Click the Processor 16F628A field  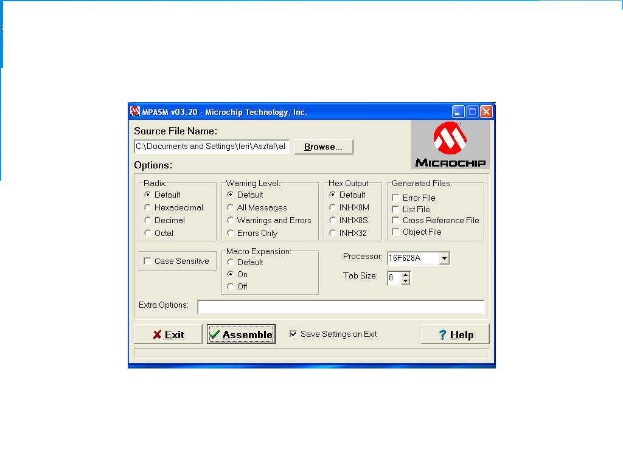413,258
